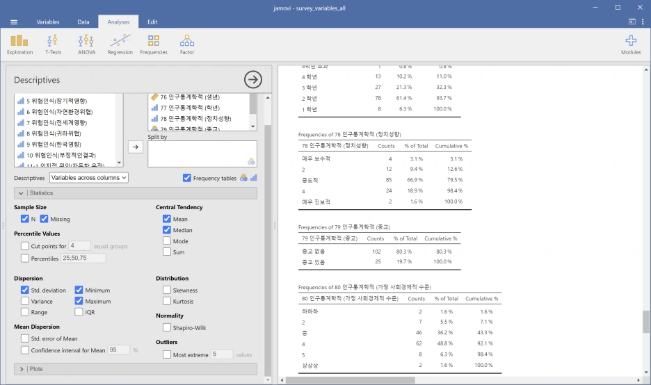Switch to the Edit tab
Image resolution: width=651 pixels, height=385 pixels.
(x=152, y=22)
